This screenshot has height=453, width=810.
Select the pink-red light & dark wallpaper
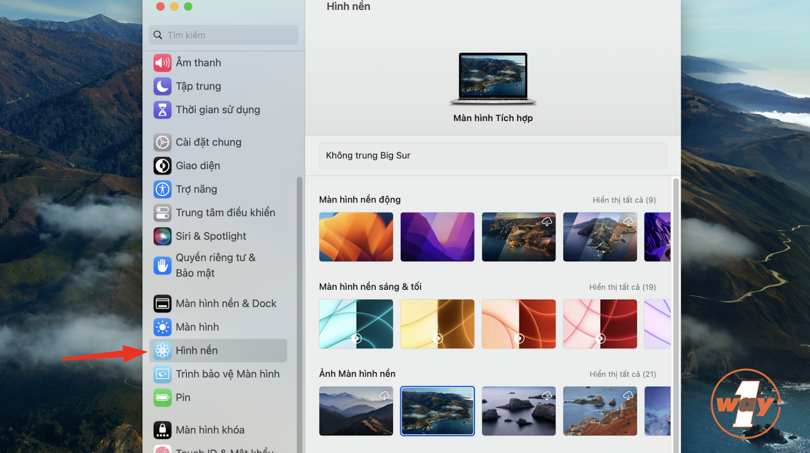(600, 324)
